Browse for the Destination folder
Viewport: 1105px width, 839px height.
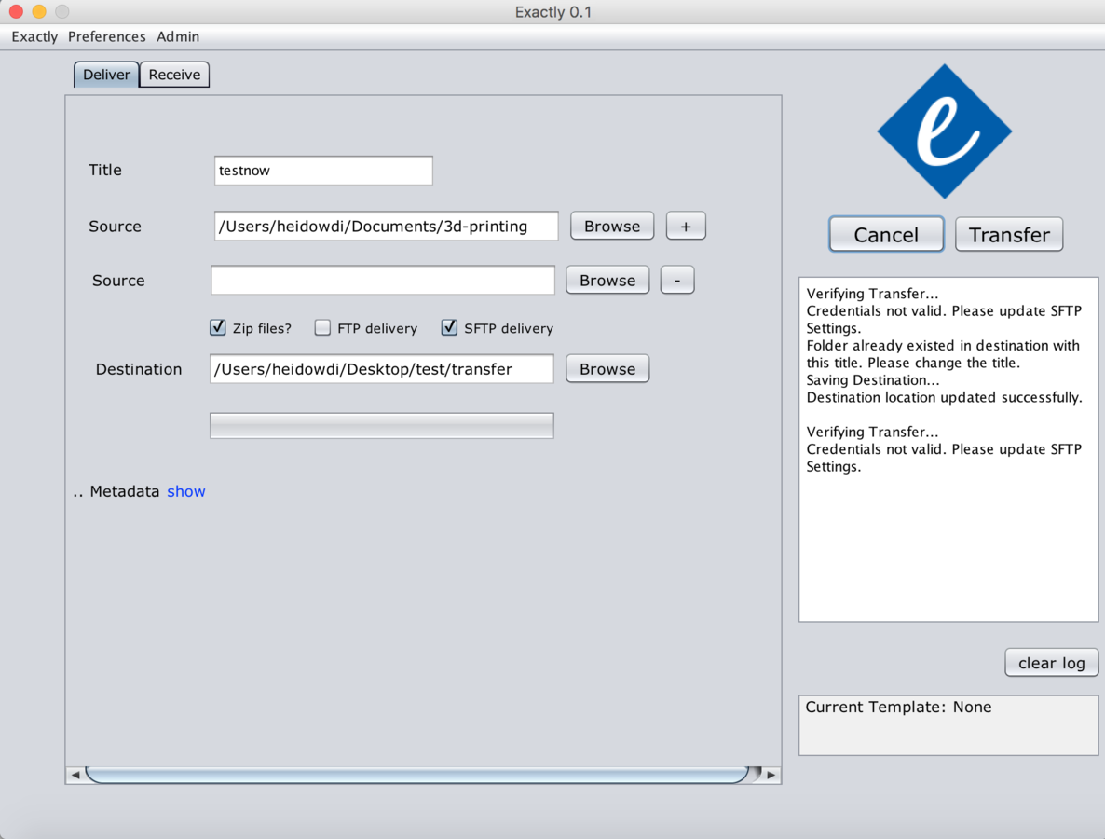607,369
